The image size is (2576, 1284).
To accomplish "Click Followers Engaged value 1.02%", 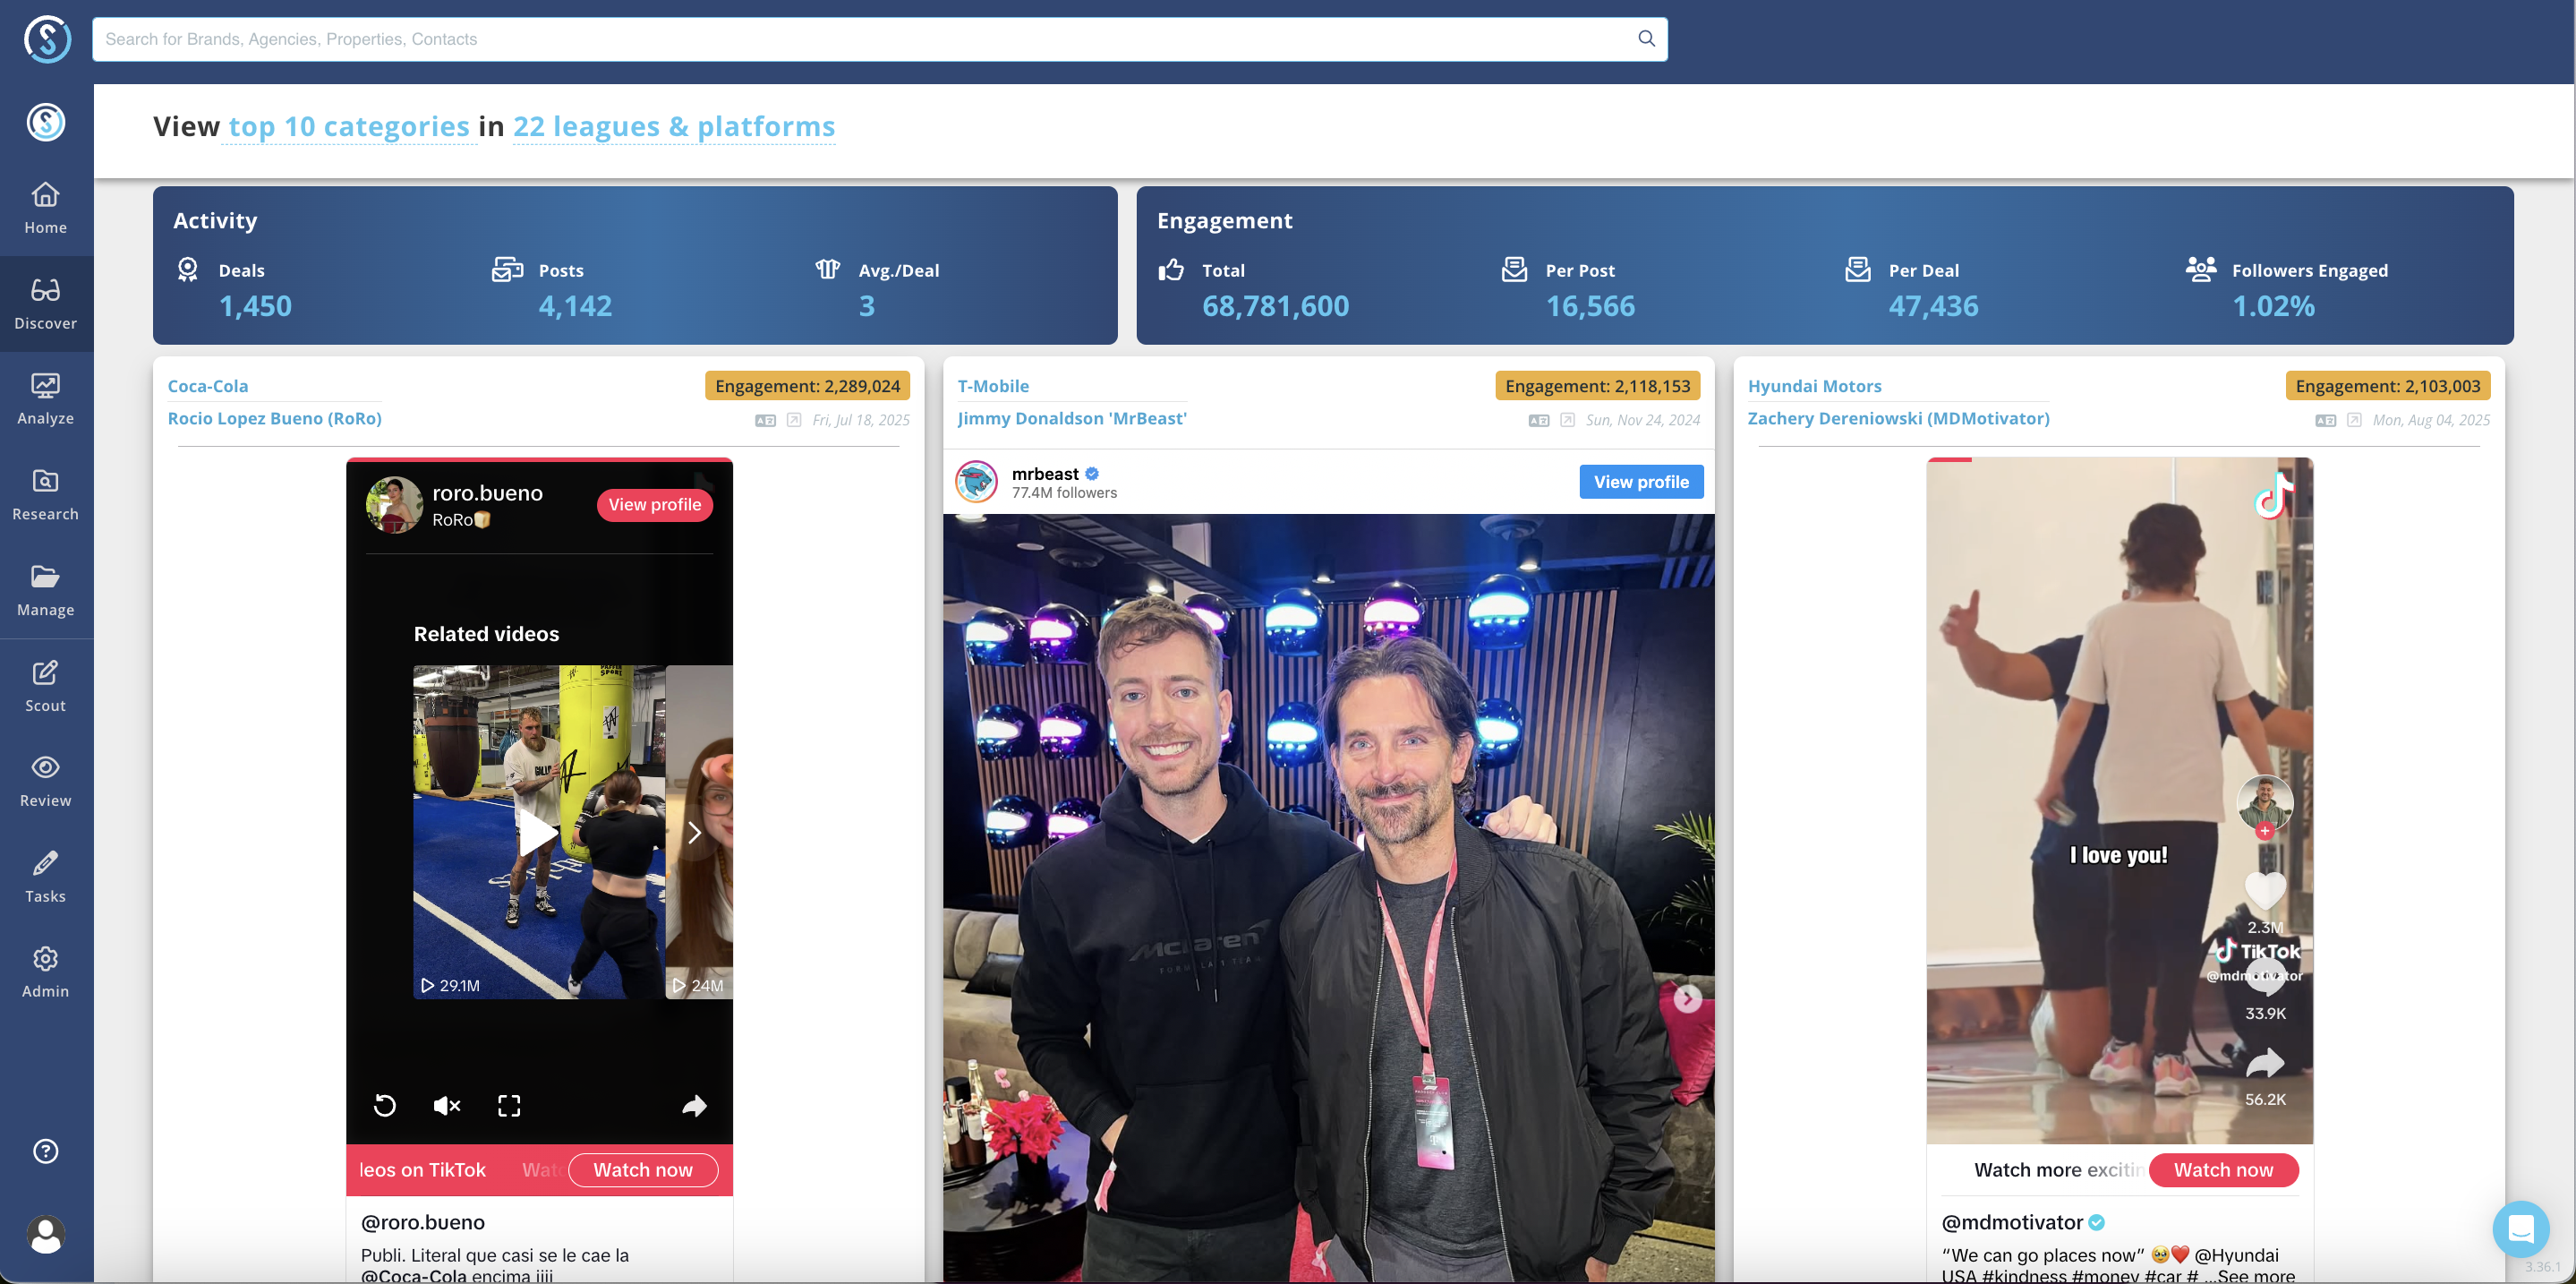I will pos(2273,306).
